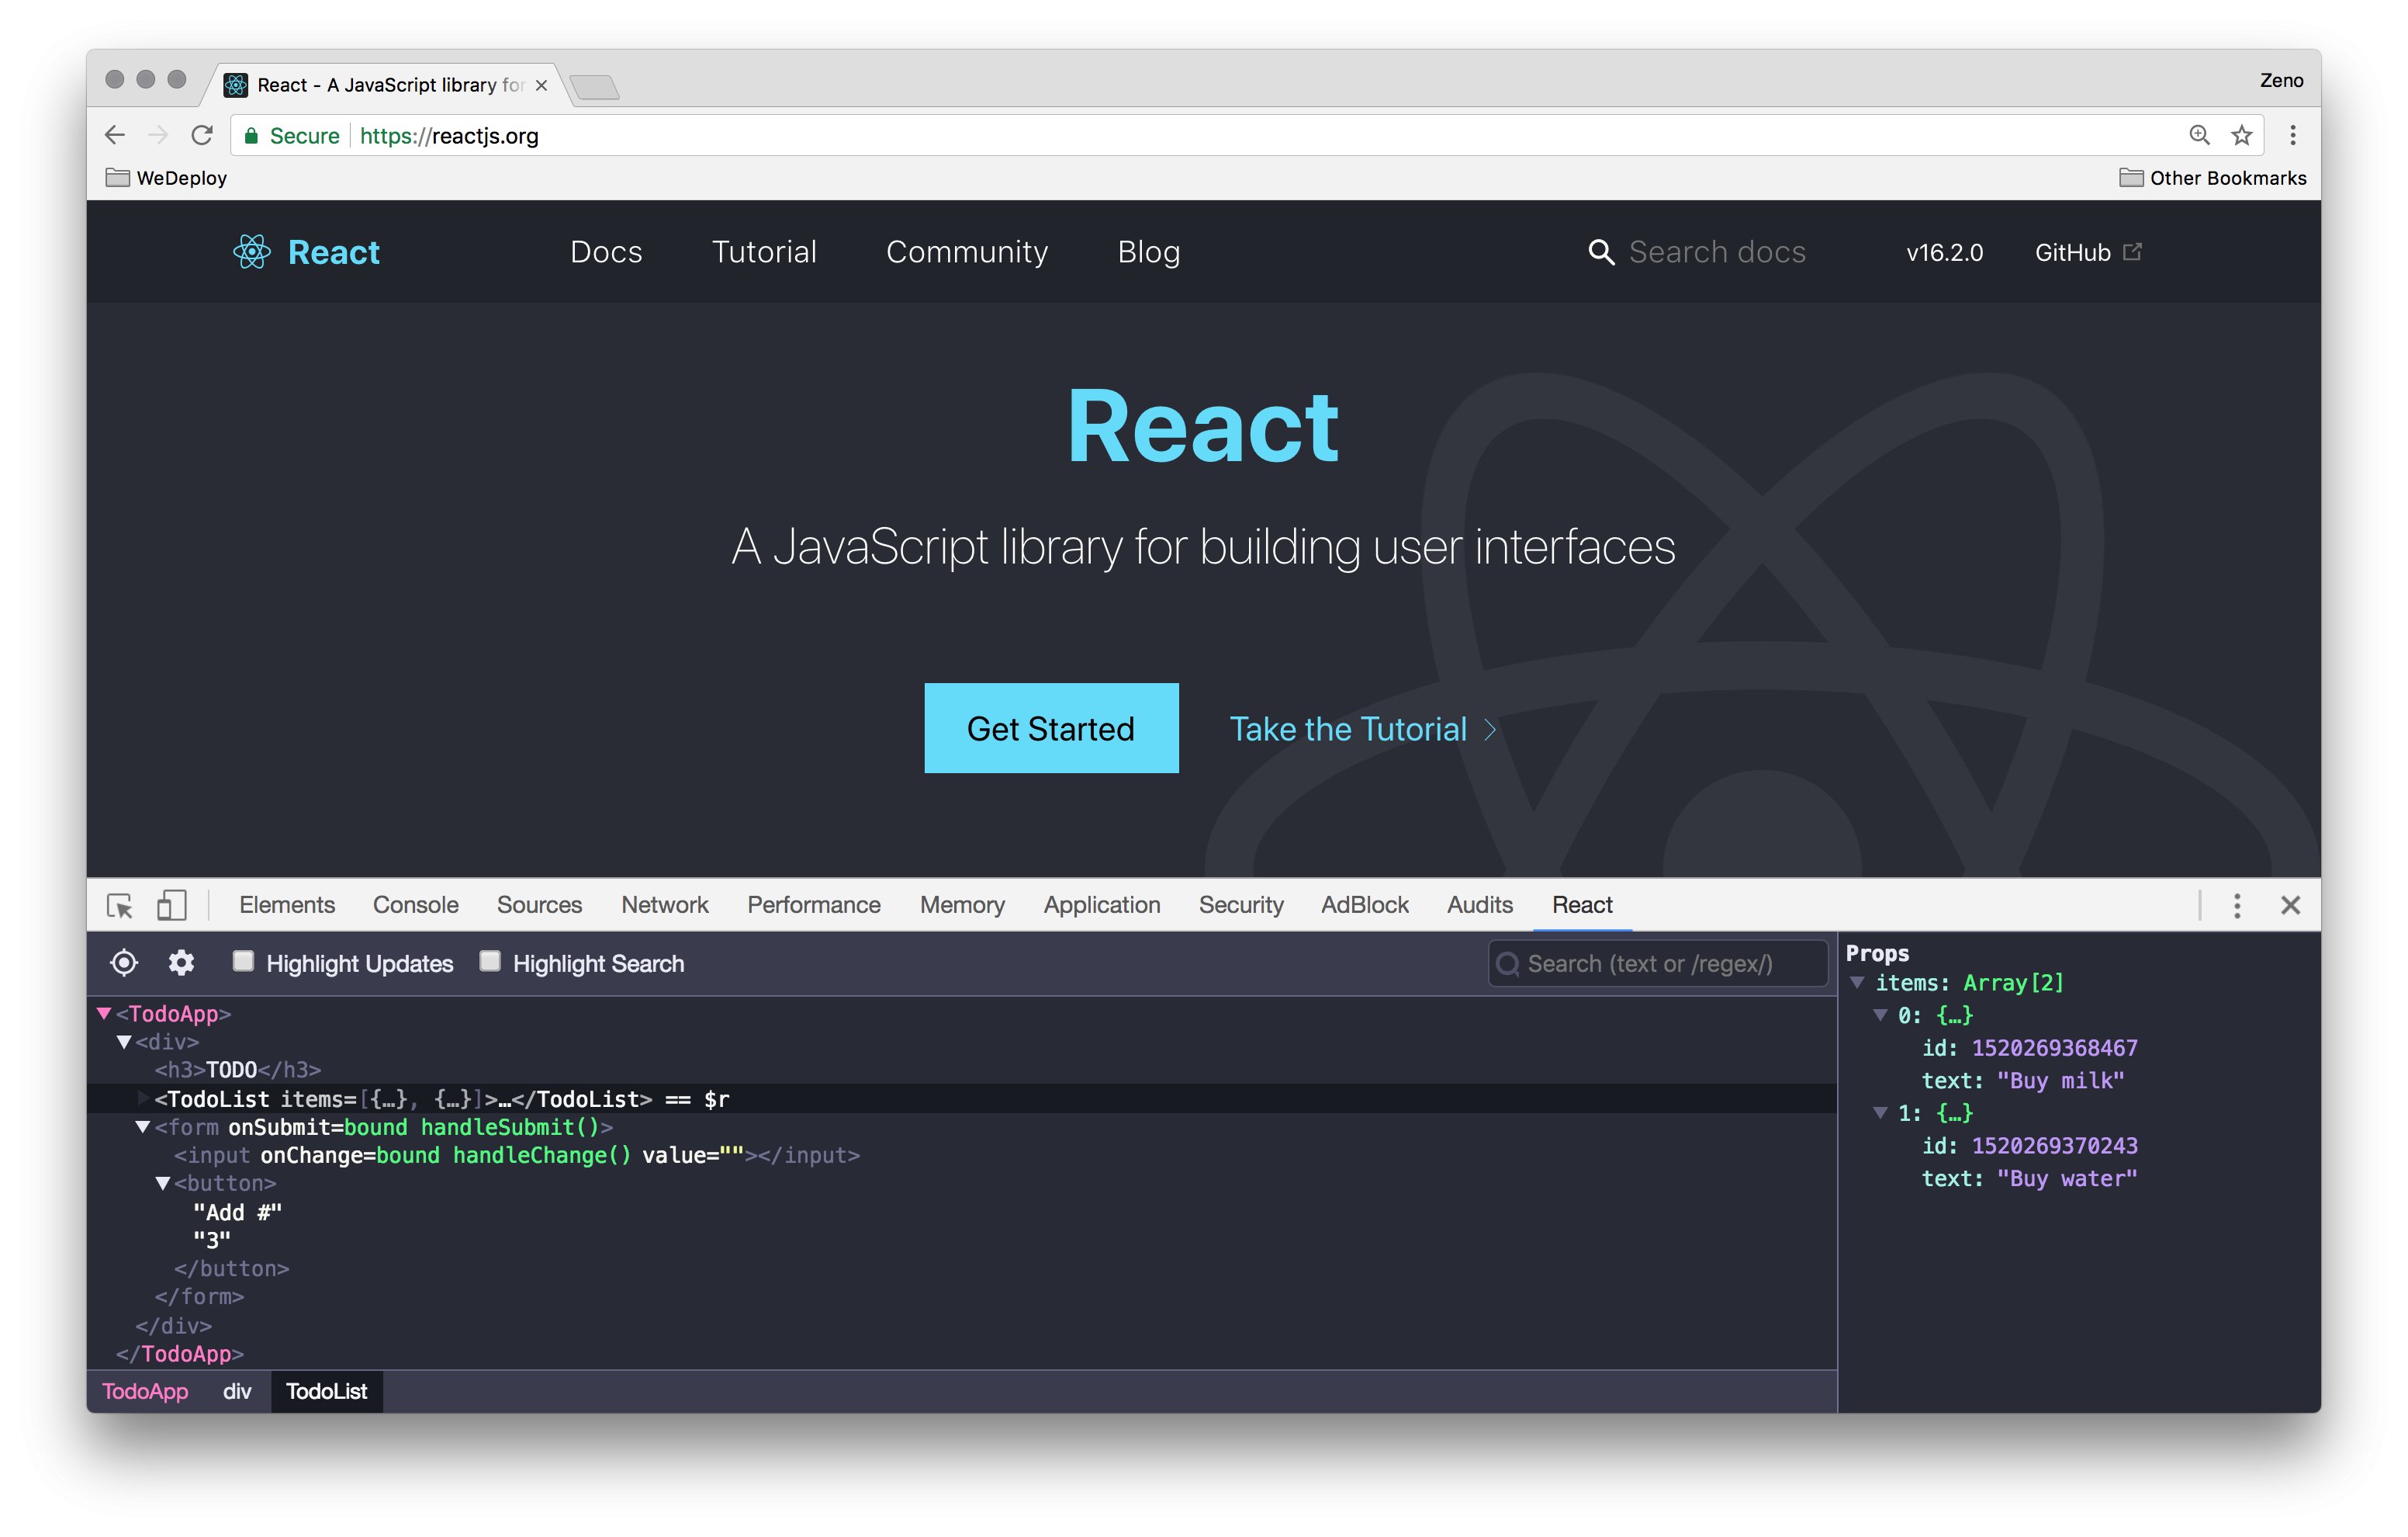This screenshot has height=1537, width=2408.
Task: Collapse the TodoApp tree node
Action: point(104,1014)
